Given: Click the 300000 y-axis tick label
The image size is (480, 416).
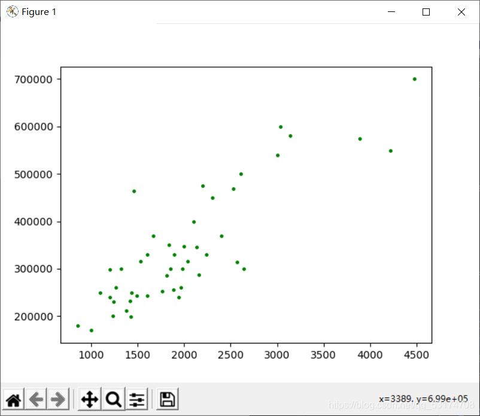Looking at the screenshot, I should (x=34, y=269).
